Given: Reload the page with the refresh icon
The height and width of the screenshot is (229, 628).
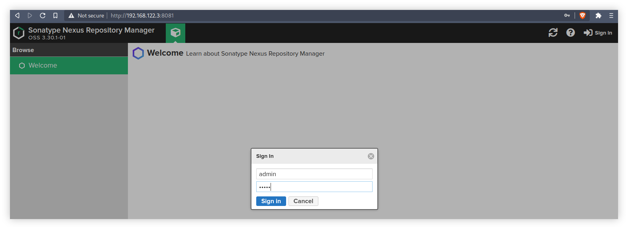Looking at the screenshot, I should [43, 16].
